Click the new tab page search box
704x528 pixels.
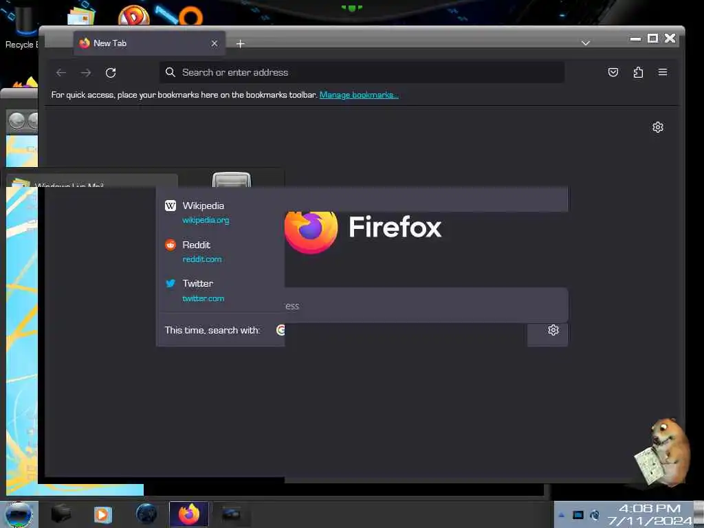[426, 306]
